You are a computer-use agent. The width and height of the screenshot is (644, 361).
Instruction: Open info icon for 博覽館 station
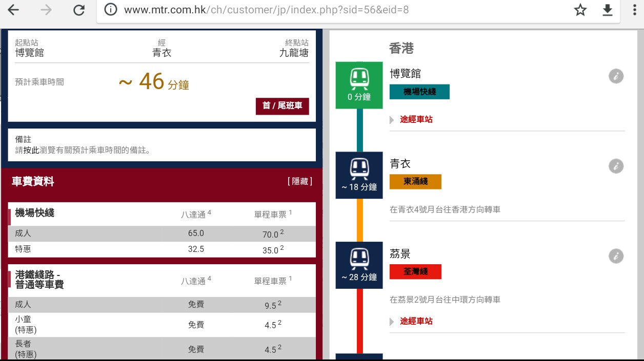pyautogui.click(x=616, y=76)
